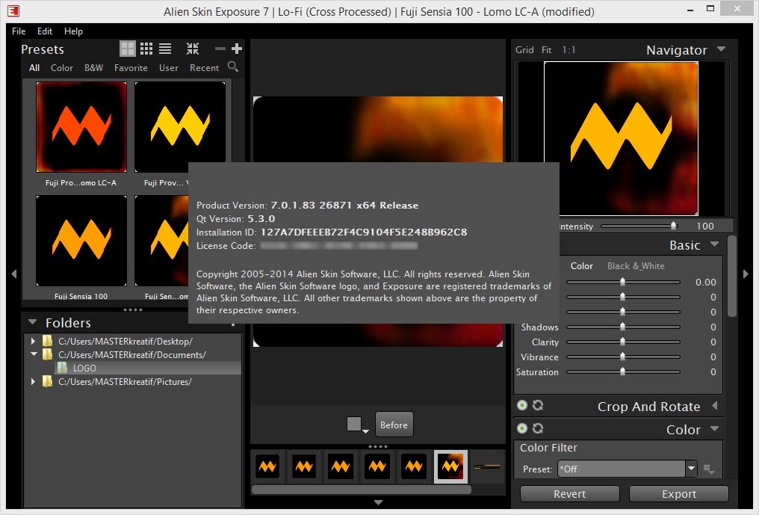
Task: Filter presets by Color tab
Action: [x=62, y=68]
